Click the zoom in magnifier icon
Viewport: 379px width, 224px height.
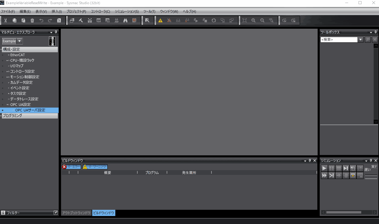[253, 20]
